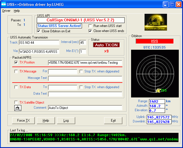Click the UTC:133535 time display
Screen dimensions: 183x148
coord(155,47)
